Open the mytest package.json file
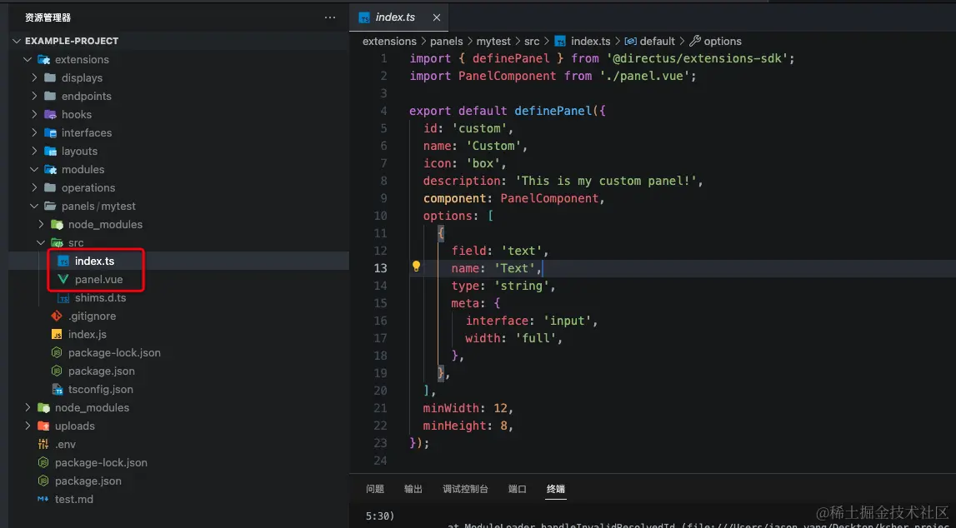956x528 pixels. click(x=101, y=371)
